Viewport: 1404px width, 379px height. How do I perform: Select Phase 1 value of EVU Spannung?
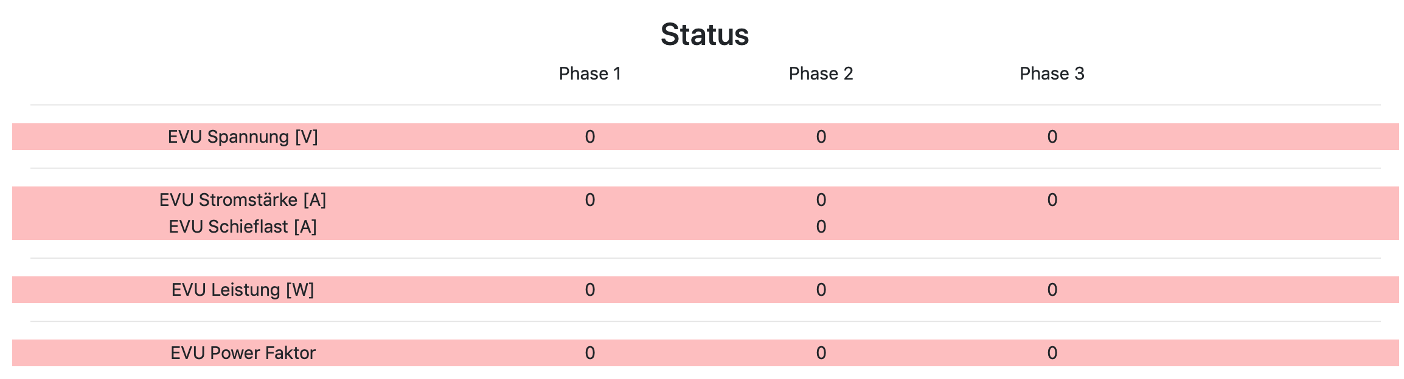[x=589, y=137]
